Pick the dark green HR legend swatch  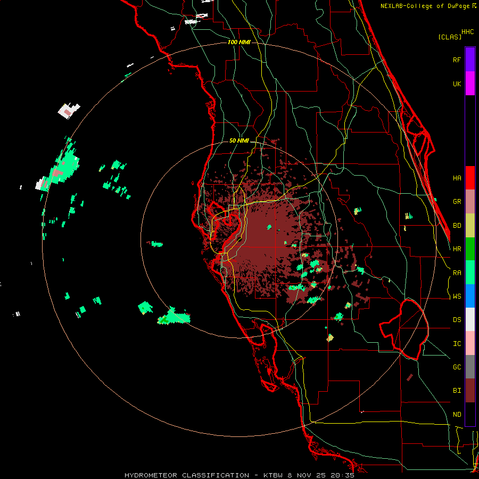click(x=470, y=249)
